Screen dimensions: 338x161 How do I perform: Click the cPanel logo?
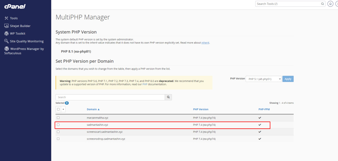click(16, 6)
